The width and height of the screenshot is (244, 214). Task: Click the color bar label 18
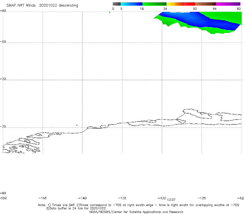click(x=142, y=9)
